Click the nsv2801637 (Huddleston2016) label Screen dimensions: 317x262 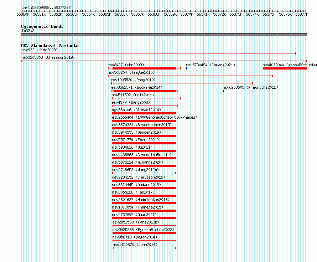(141, 200)
